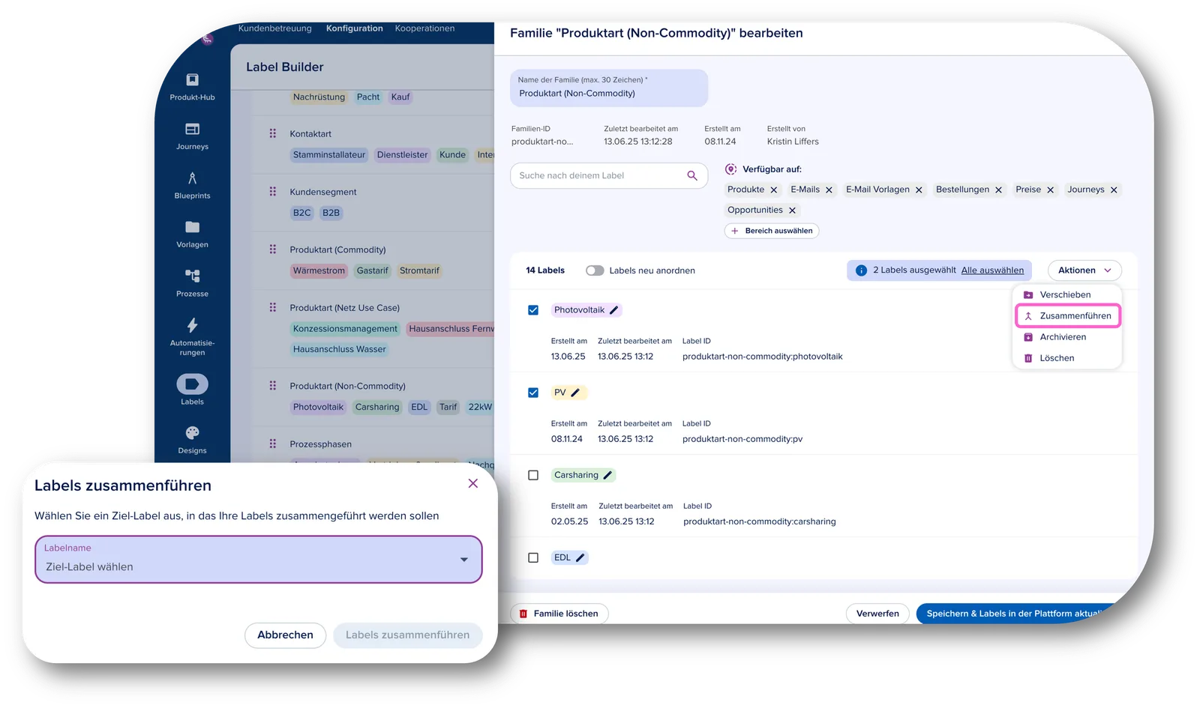Open the Ziel-Label wählen dropdown
Image resolution: width=1200 pixels, height=708 pixels.
click(x=258, y=560)
